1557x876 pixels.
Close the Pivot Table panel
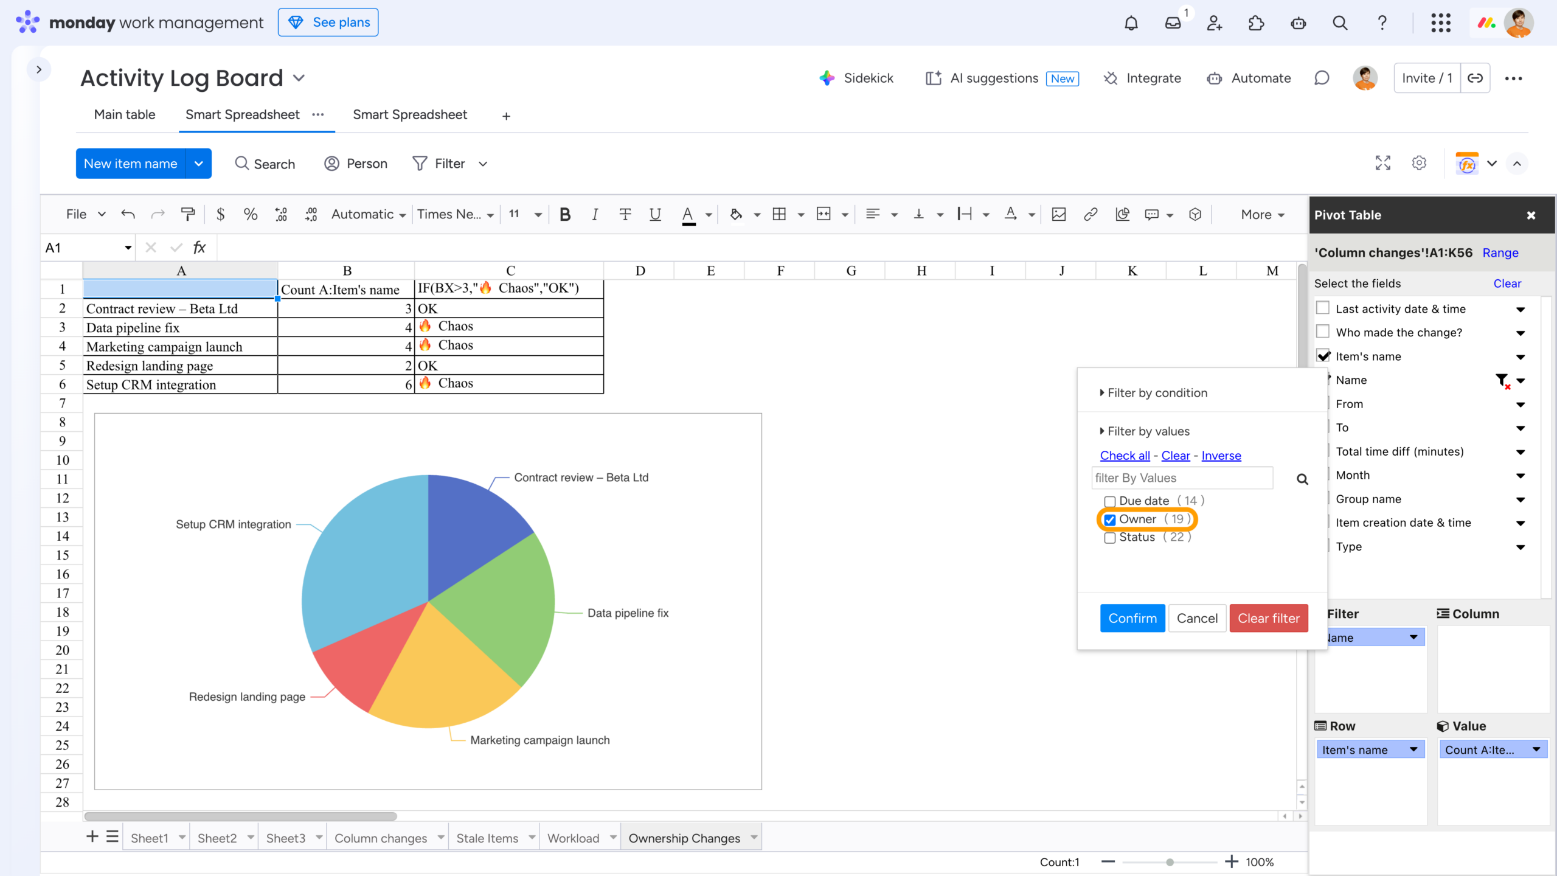[1531, 215]
